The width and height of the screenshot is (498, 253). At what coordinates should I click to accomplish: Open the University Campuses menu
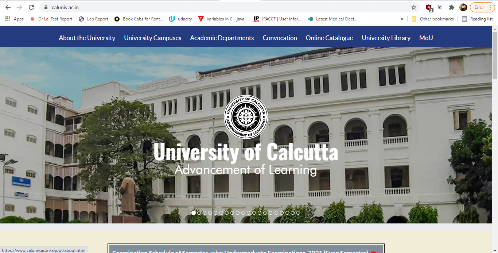tap(153, 38)
